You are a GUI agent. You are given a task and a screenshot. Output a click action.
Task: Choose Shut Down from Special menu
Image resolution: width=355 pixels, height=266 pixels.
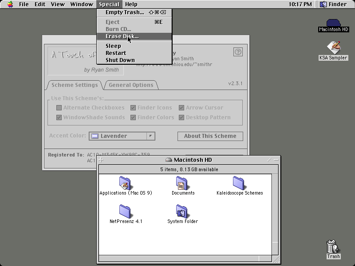[134, 60]
